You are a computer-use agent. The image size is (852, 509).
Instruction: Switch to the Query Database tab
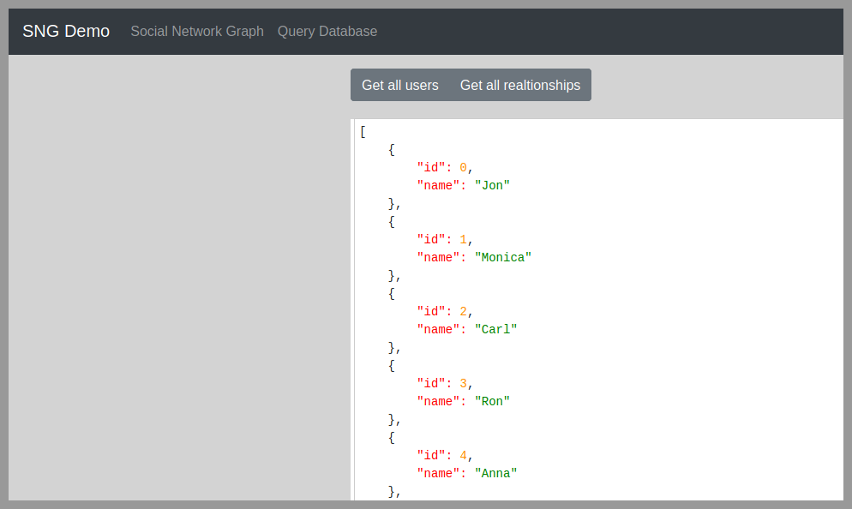point(327,31)
